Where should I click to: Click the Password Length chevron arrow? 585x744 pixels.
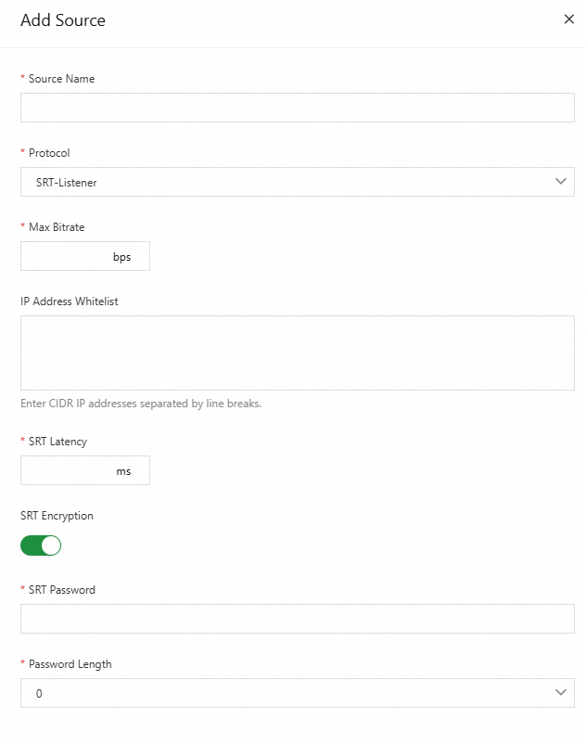click(x=560, y=693)
